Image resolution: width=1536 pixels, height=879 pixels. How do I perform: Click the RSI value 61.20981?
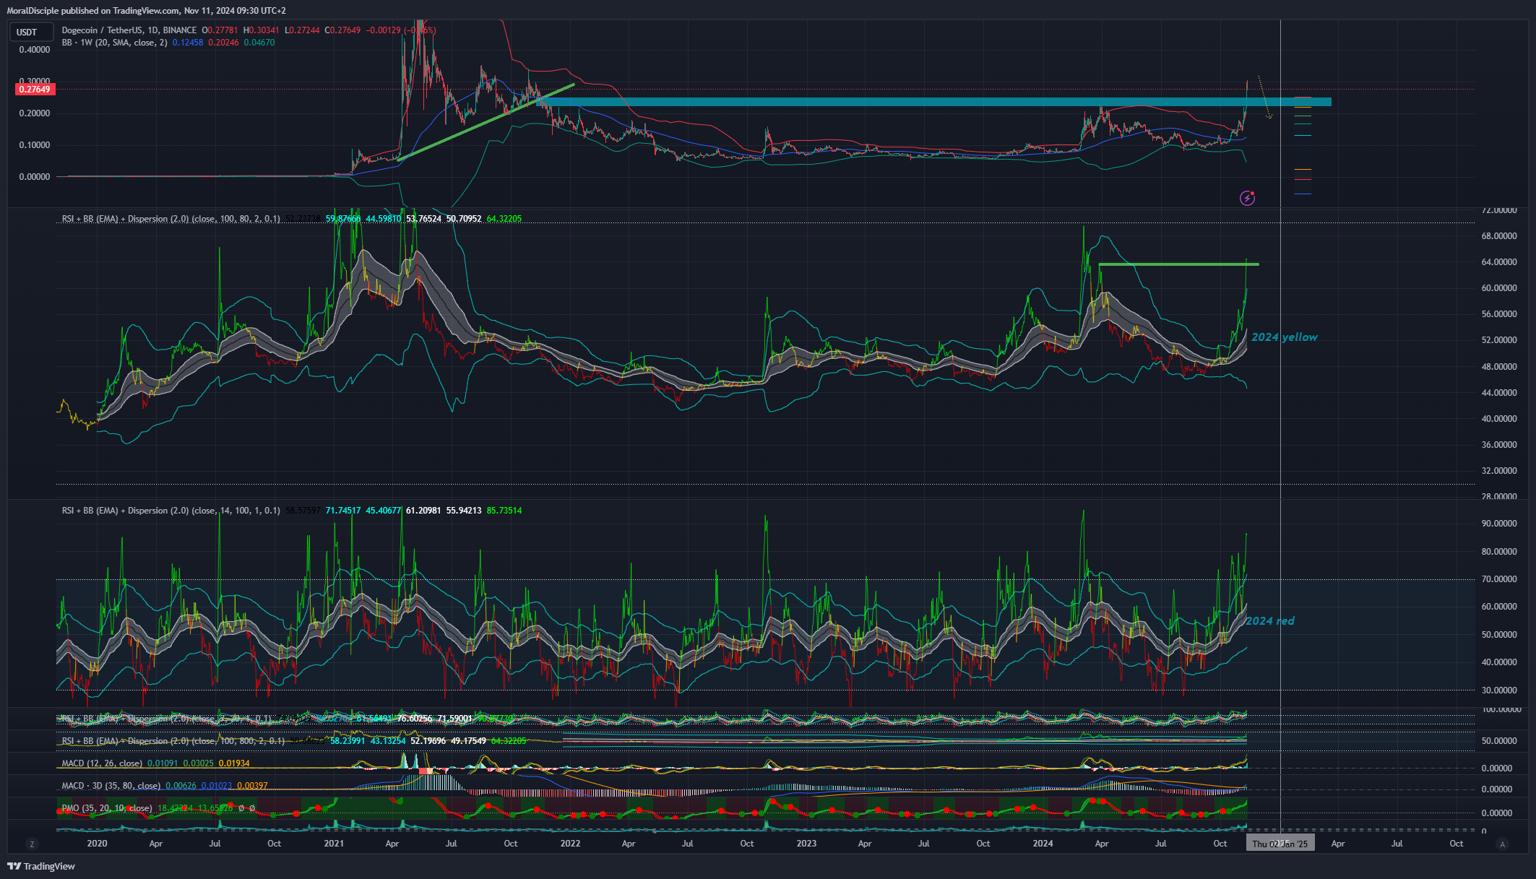(x=423, y=511)
